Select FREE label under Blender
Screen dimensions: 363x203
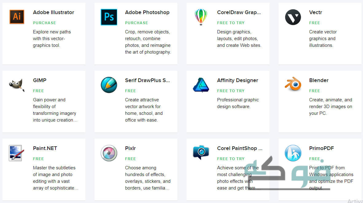(315, 91)
